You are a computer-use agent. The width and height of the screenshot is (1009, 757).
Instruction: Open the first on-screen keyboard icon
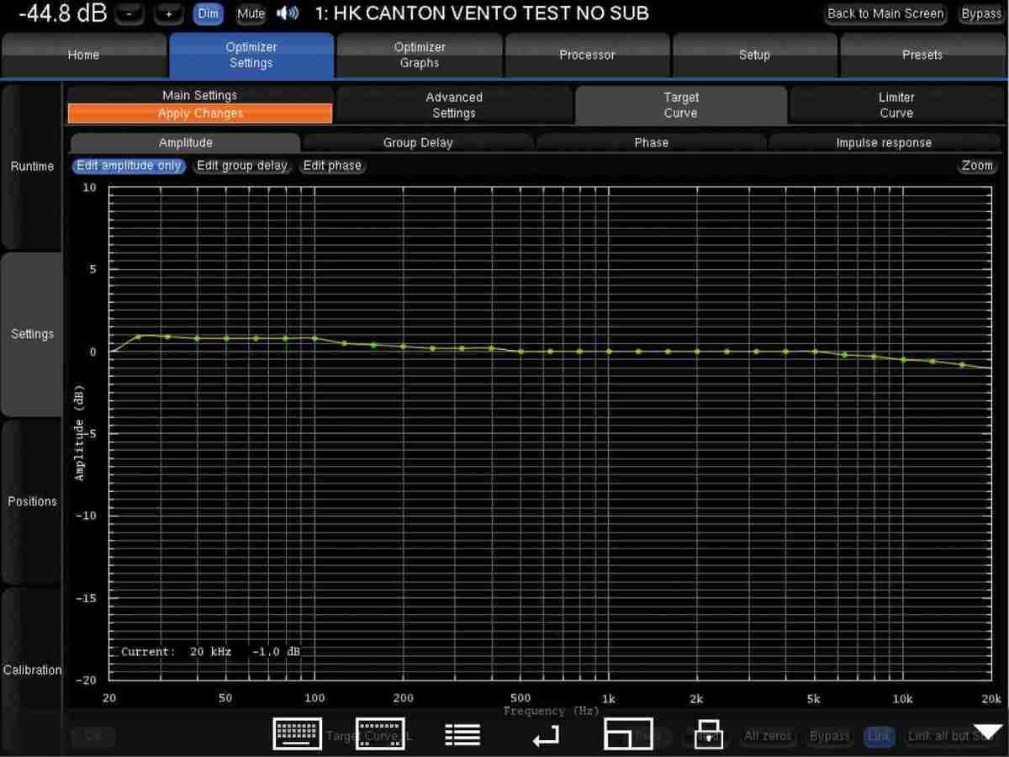tap(298, 734)
